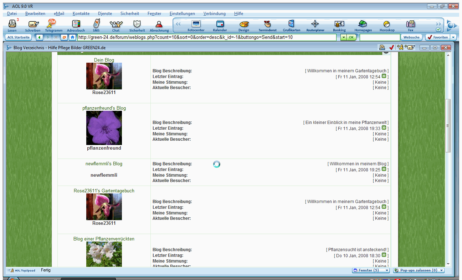Open pflanzenfreund's Blog link
The image size is (462, 280).
click(x=104, y=108)
